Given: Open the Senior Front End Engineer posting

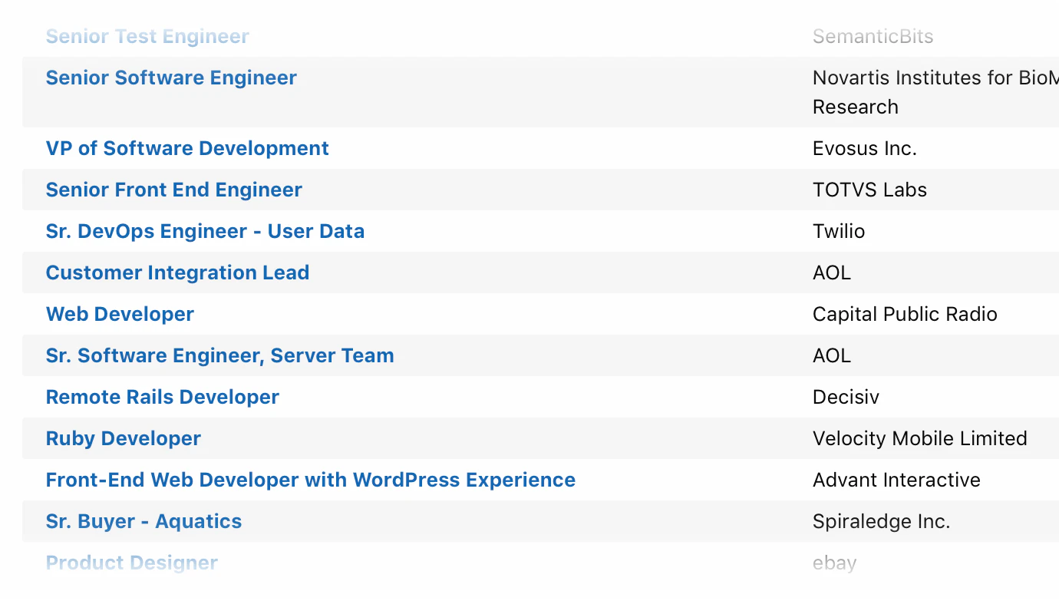Looking at the screenshot, I should (173, 190).
